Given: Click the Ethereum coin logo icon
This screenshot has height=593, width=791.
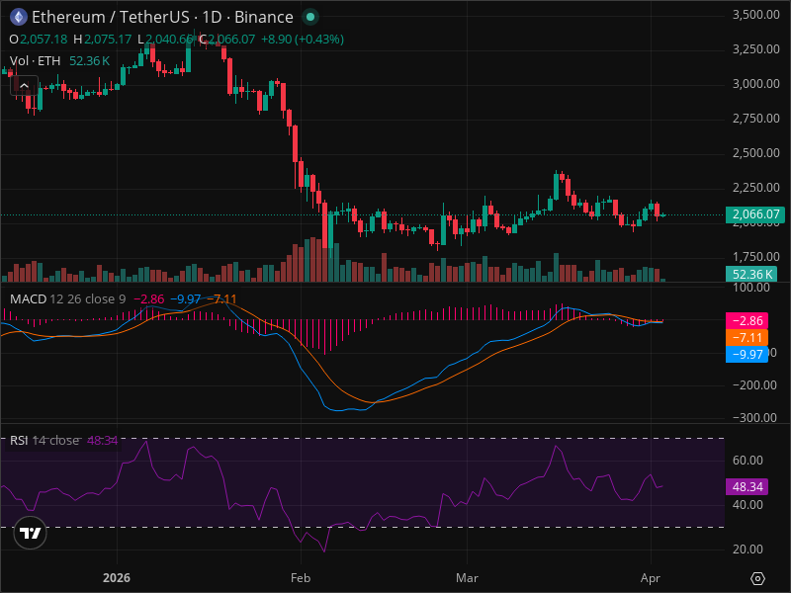Looking at the screenshot, I should pos(19,17).
